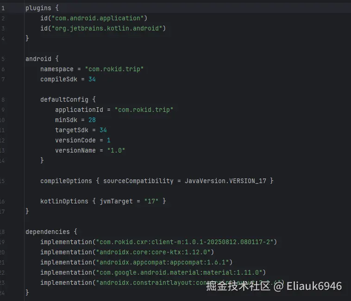Click the namespace "com.rokid.trip" value
This screenshot has height=301, width=351.
114,69
